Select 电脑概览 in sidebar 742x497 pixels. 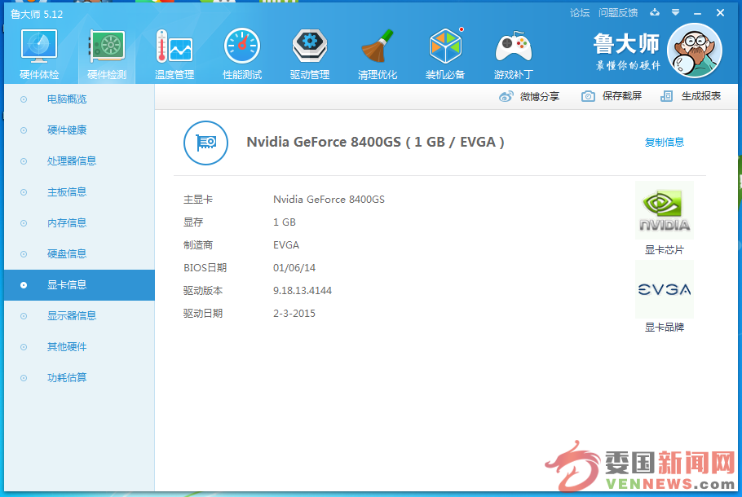(80, 99)
